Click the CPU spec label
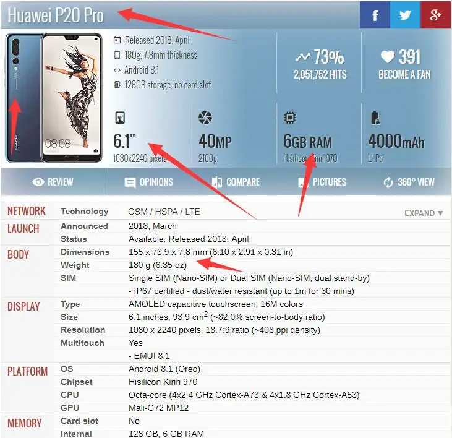Image resolution: width=452 pixels, height=438 pixels. (69, 395)
